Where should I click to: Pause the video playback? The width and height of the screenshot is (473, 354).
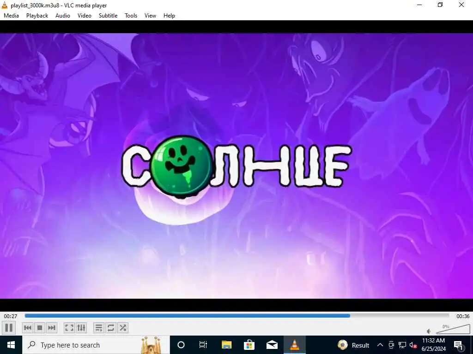9,328
